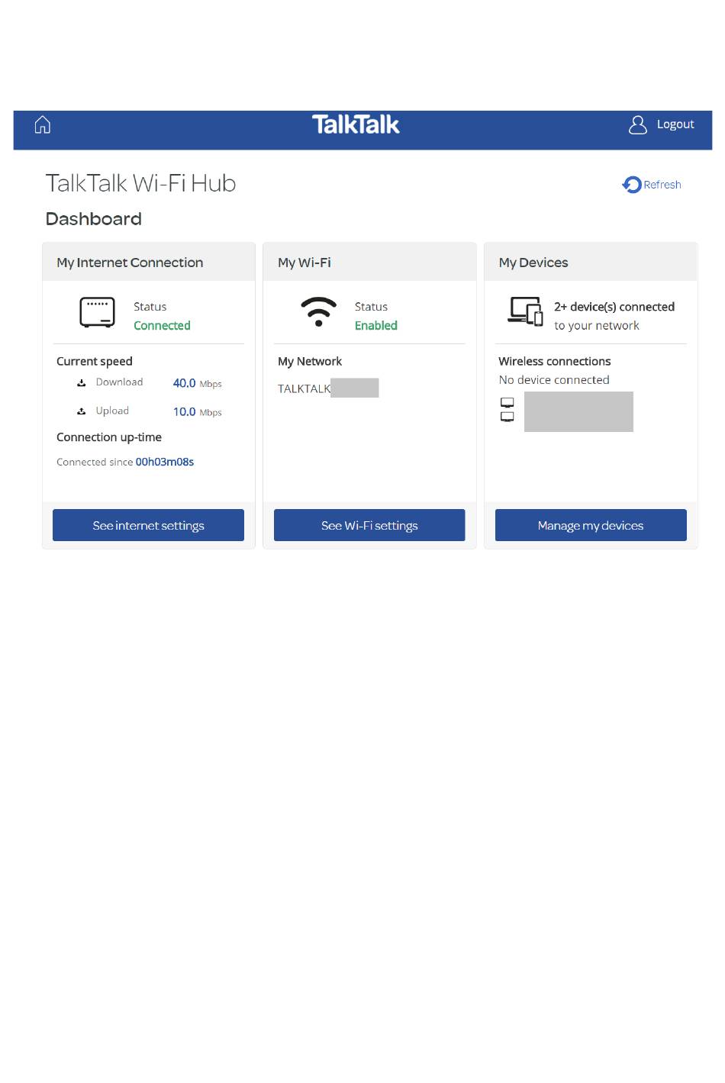Select the router icon under My Internet Connection
This screenshot has height=1083, width=725.
(98, 313)
